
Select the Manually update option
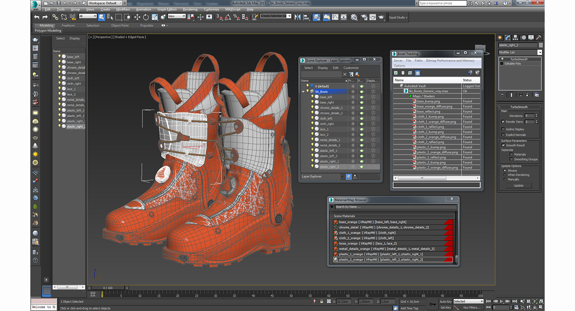(505, 179)
